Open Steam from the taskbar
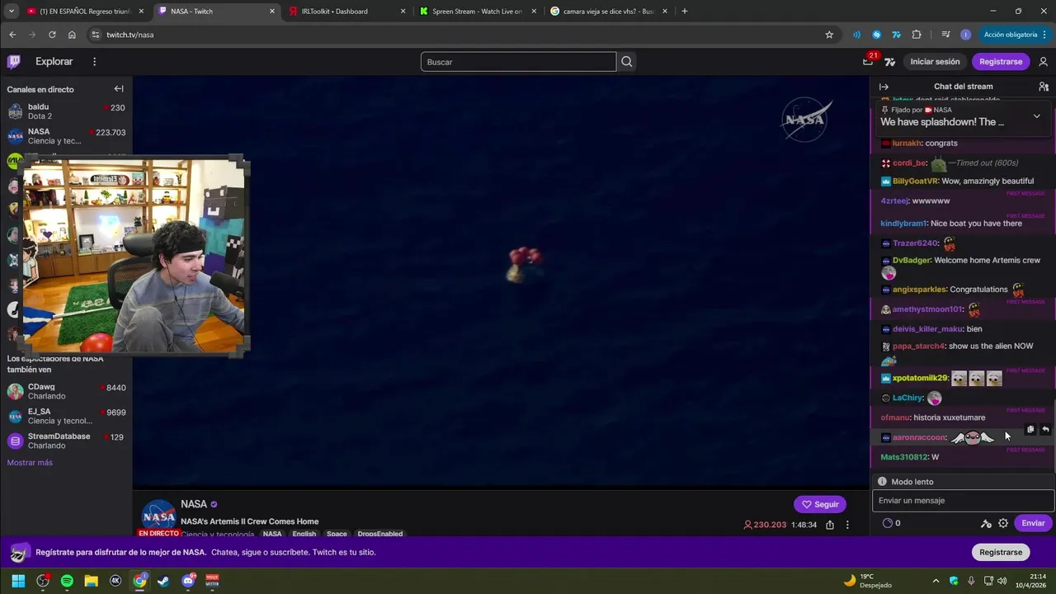The width and height of the screenshot is (1056, 594). (x=163, y=581)
